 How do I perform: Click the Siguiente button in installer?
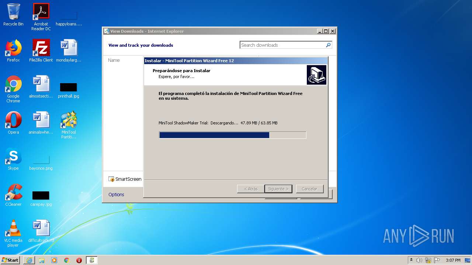278,189
